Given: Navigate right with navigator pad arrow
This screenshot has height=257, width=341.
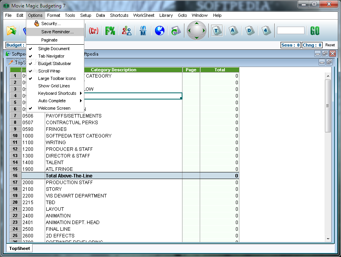Looking at the screenshot, I should click(204, 31).
